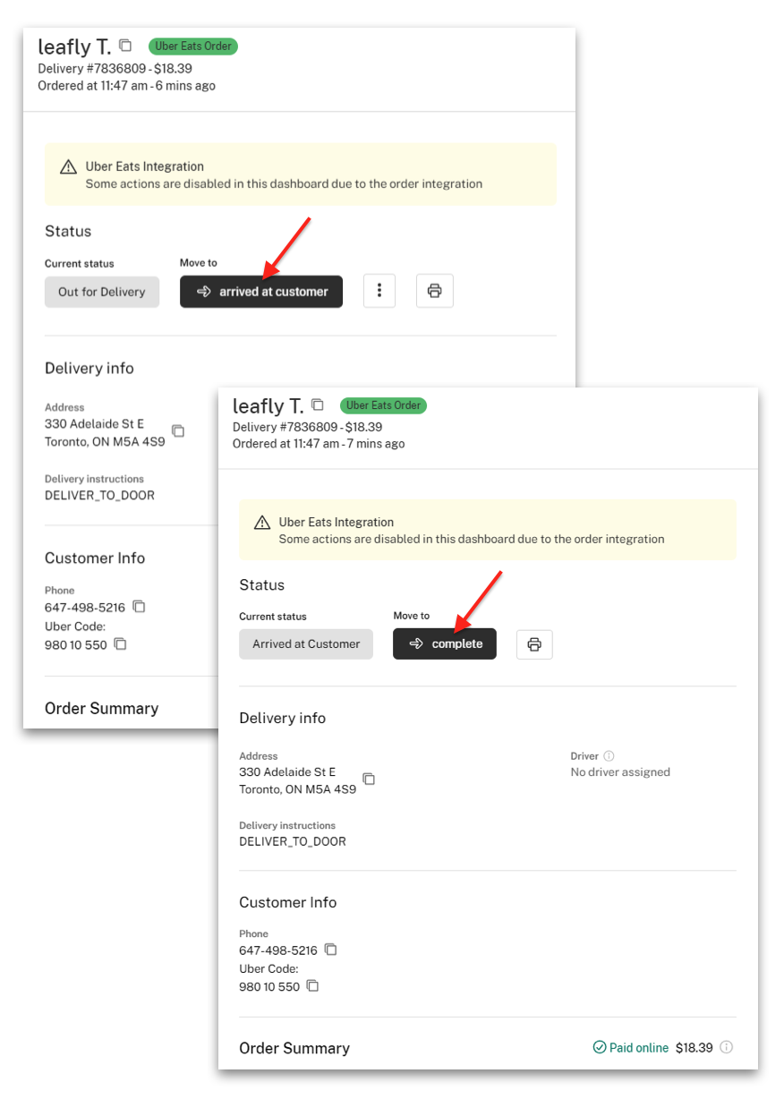Click the info icon beside the $18.39 total

click(726, 1046)
